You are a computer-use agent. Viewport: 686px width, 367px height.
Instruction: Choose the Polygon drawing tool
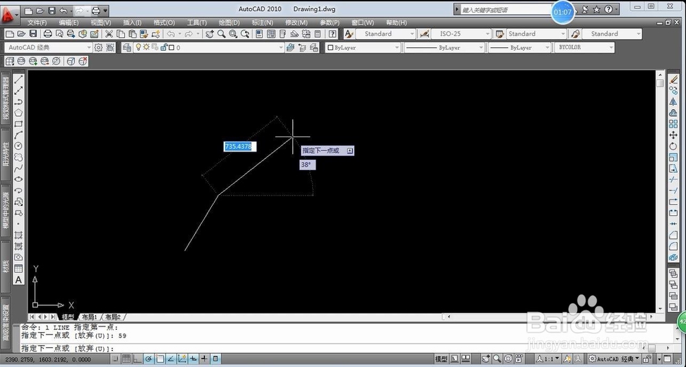click(19, 113)
